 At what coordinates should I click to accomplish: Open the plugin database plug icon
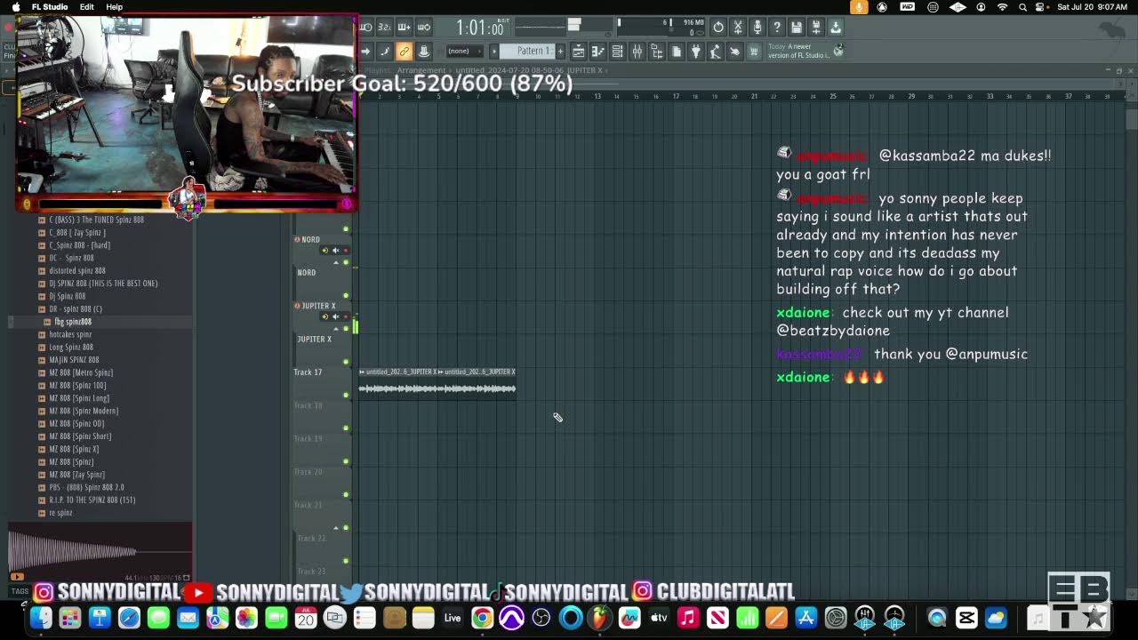[x=695, y=52]
